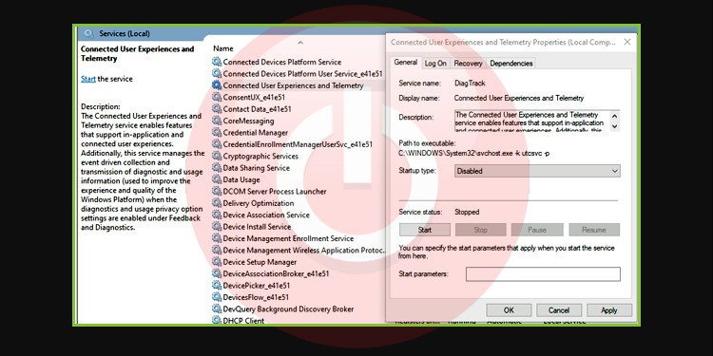The image size is (713, 356).
Task: Click the Data Sharing Service gear icon
Action: 217,167
